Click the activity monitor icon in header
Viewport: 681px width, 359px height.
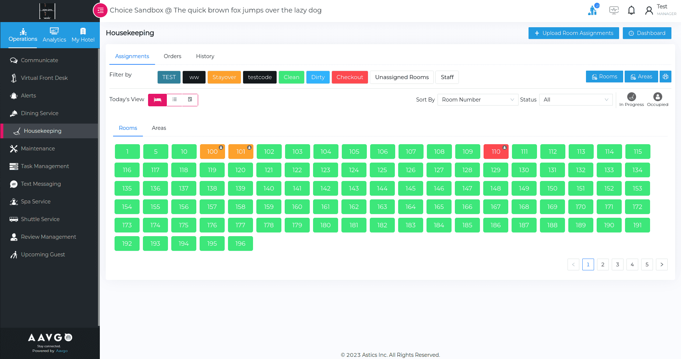pos(614,10)
